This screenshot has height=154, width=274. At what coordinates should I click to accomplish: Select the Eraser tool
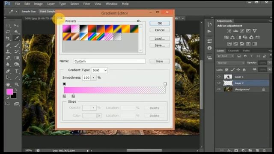click(8, 58)
